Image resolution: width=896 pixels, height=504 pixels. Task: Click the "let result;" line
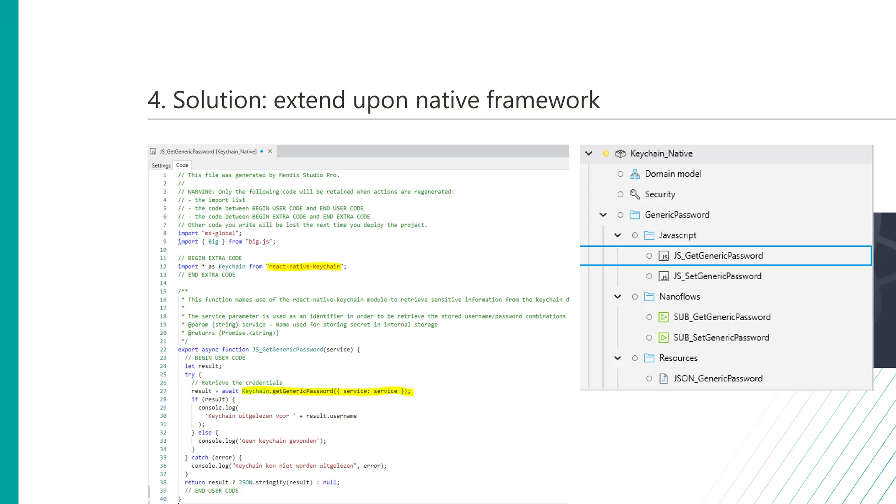pyautogui.click(x=203, y=366)
